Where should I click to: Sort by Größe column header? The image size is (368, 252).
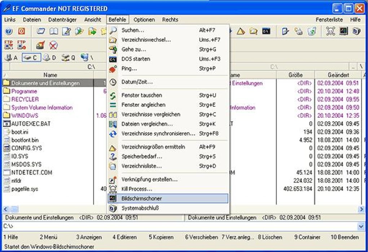point(295,75)
